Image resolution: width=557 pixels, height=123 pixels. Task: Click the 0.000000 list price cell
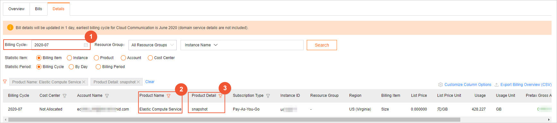[x=419, y=109]
